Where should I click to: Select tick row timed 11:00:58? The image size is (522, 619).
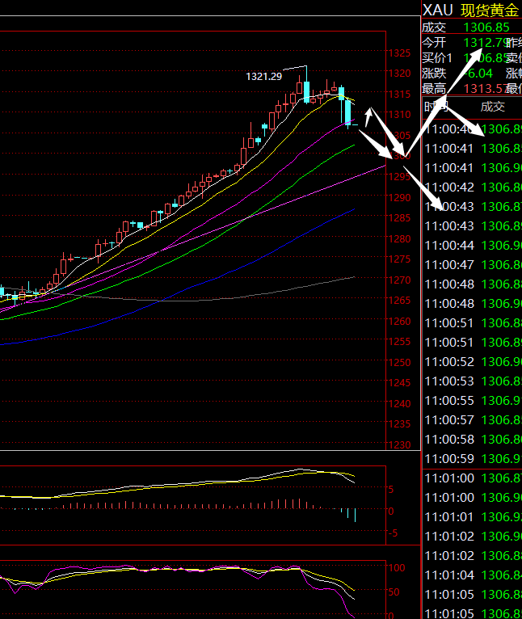coord(472,440)
